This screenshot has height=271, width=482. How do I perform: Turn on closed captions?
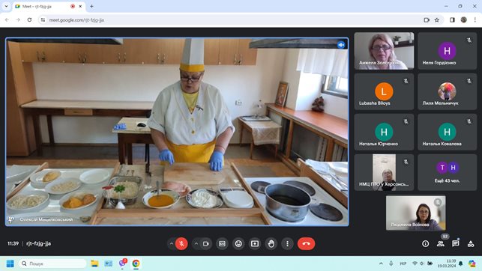click(x=222, y=244)
